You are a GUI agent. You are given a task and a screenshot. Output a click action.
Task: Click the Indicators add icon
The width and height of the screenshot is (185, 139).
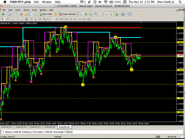click(x=116, y=14)
